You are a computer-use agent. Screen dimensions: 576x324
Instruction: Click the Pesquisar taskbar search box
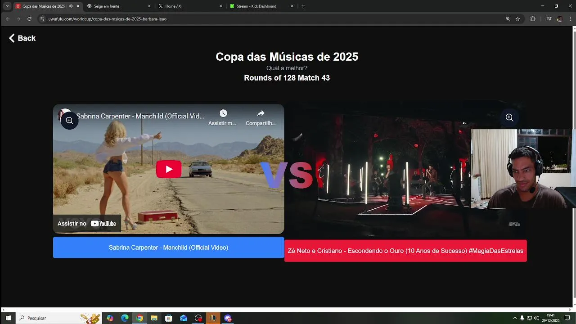coord(58,318)
